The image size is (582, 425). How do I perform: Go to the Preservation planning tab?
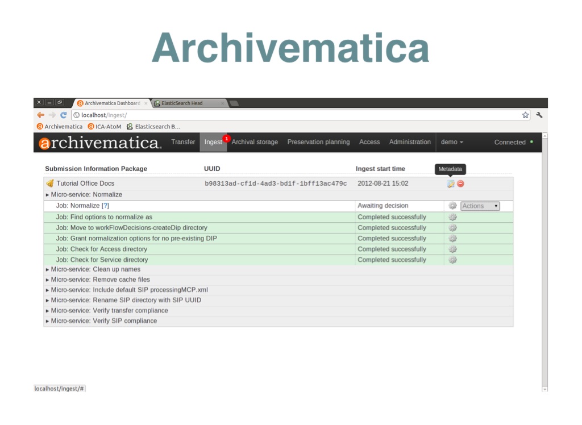(318, 142)
